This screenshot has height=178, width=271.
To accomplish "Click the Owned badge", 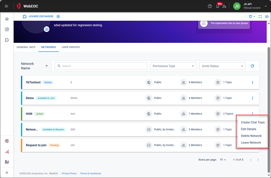I will click(48, 83).
